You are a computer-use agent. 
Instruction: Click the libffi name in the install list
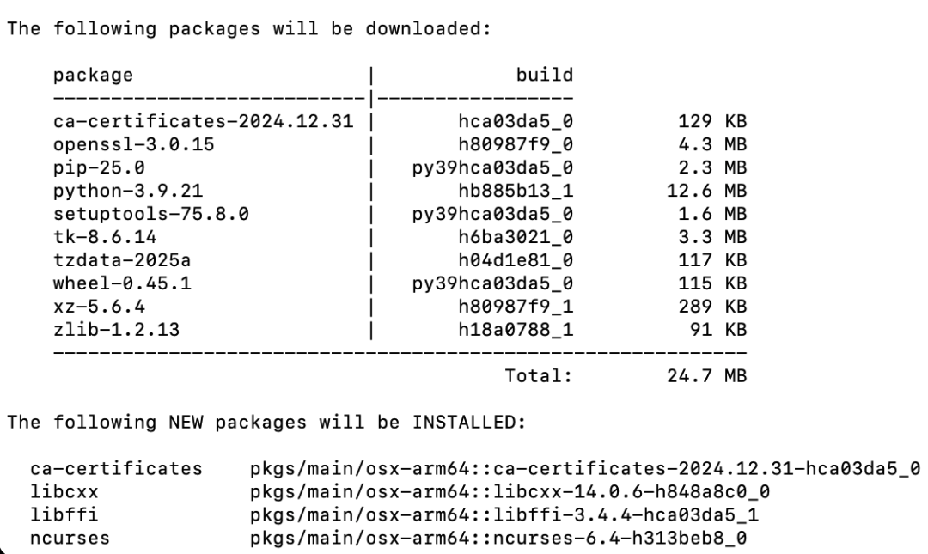(64, 514)
